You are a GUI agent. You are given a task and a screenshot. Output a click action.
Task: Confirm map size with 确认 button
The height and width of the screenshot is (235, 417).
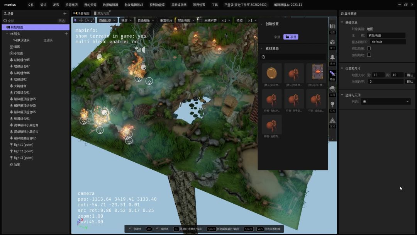coord(410,75)
